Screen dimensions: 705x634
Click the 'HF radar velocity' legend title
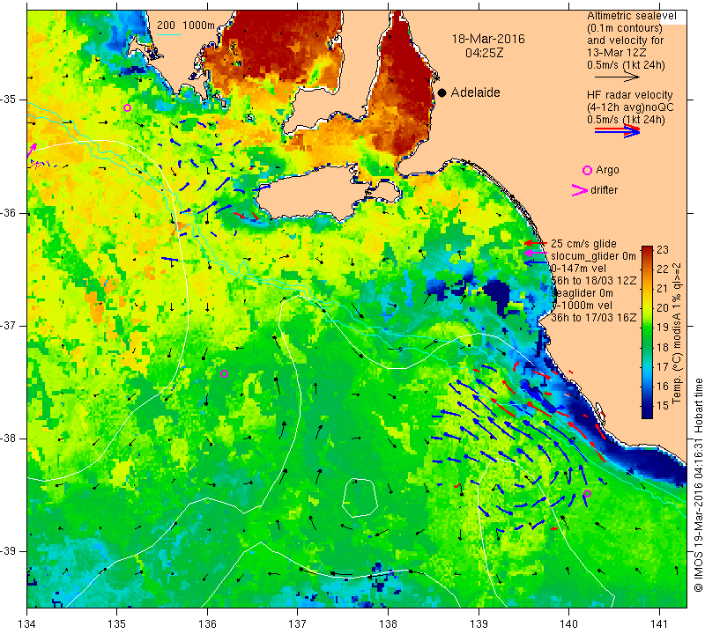coord(629,95)
